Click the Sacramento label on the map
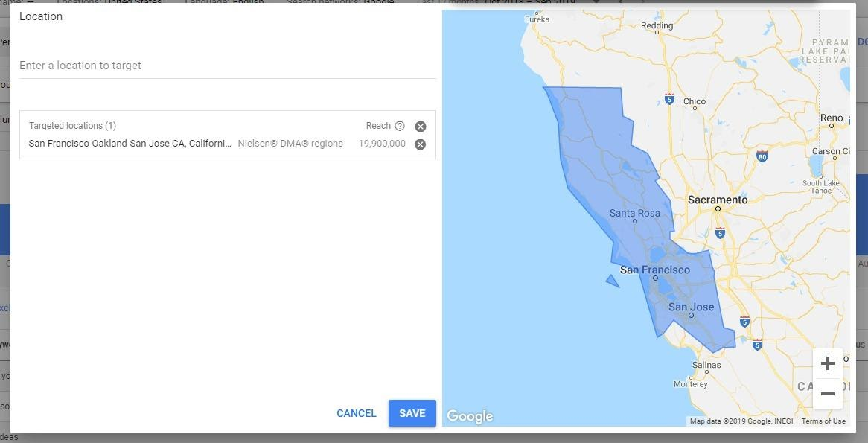Screen dimensions: 868x443 coord(718,200)
